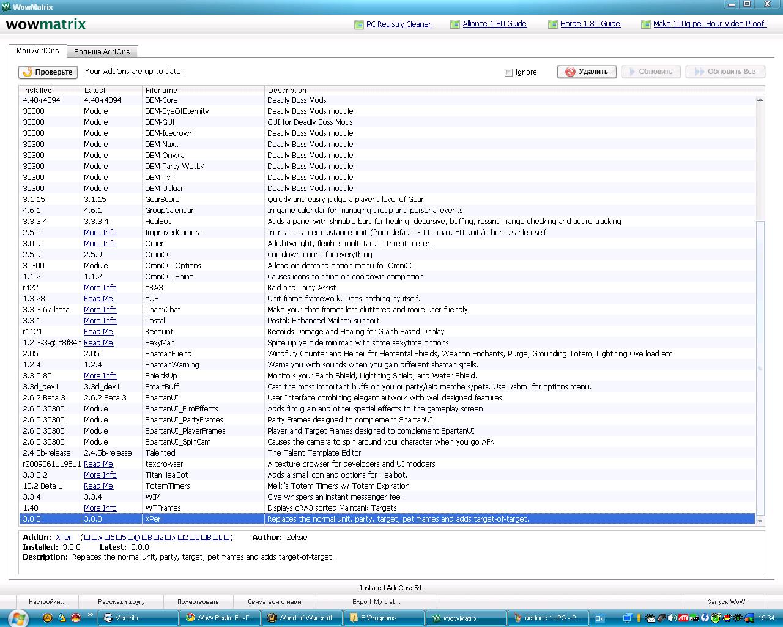Open More Info link for PhanxChat
Image resolution: width=783 pixels, height=627 pixels.
coord(100,310)
